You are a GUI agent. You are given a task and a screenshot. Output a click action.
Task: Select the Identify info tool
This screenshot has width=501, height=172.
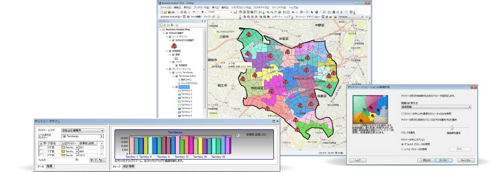317,12
